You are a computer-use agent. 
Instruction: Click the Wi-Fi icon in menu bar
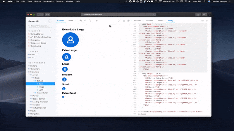(x=186, y=1)
